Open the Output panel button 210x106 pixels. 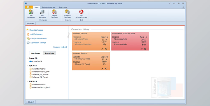click(31, 102)
